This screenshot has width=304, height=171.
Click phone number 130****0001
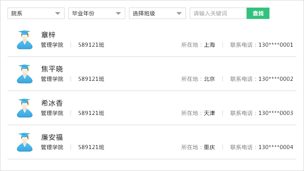(276, 45)
